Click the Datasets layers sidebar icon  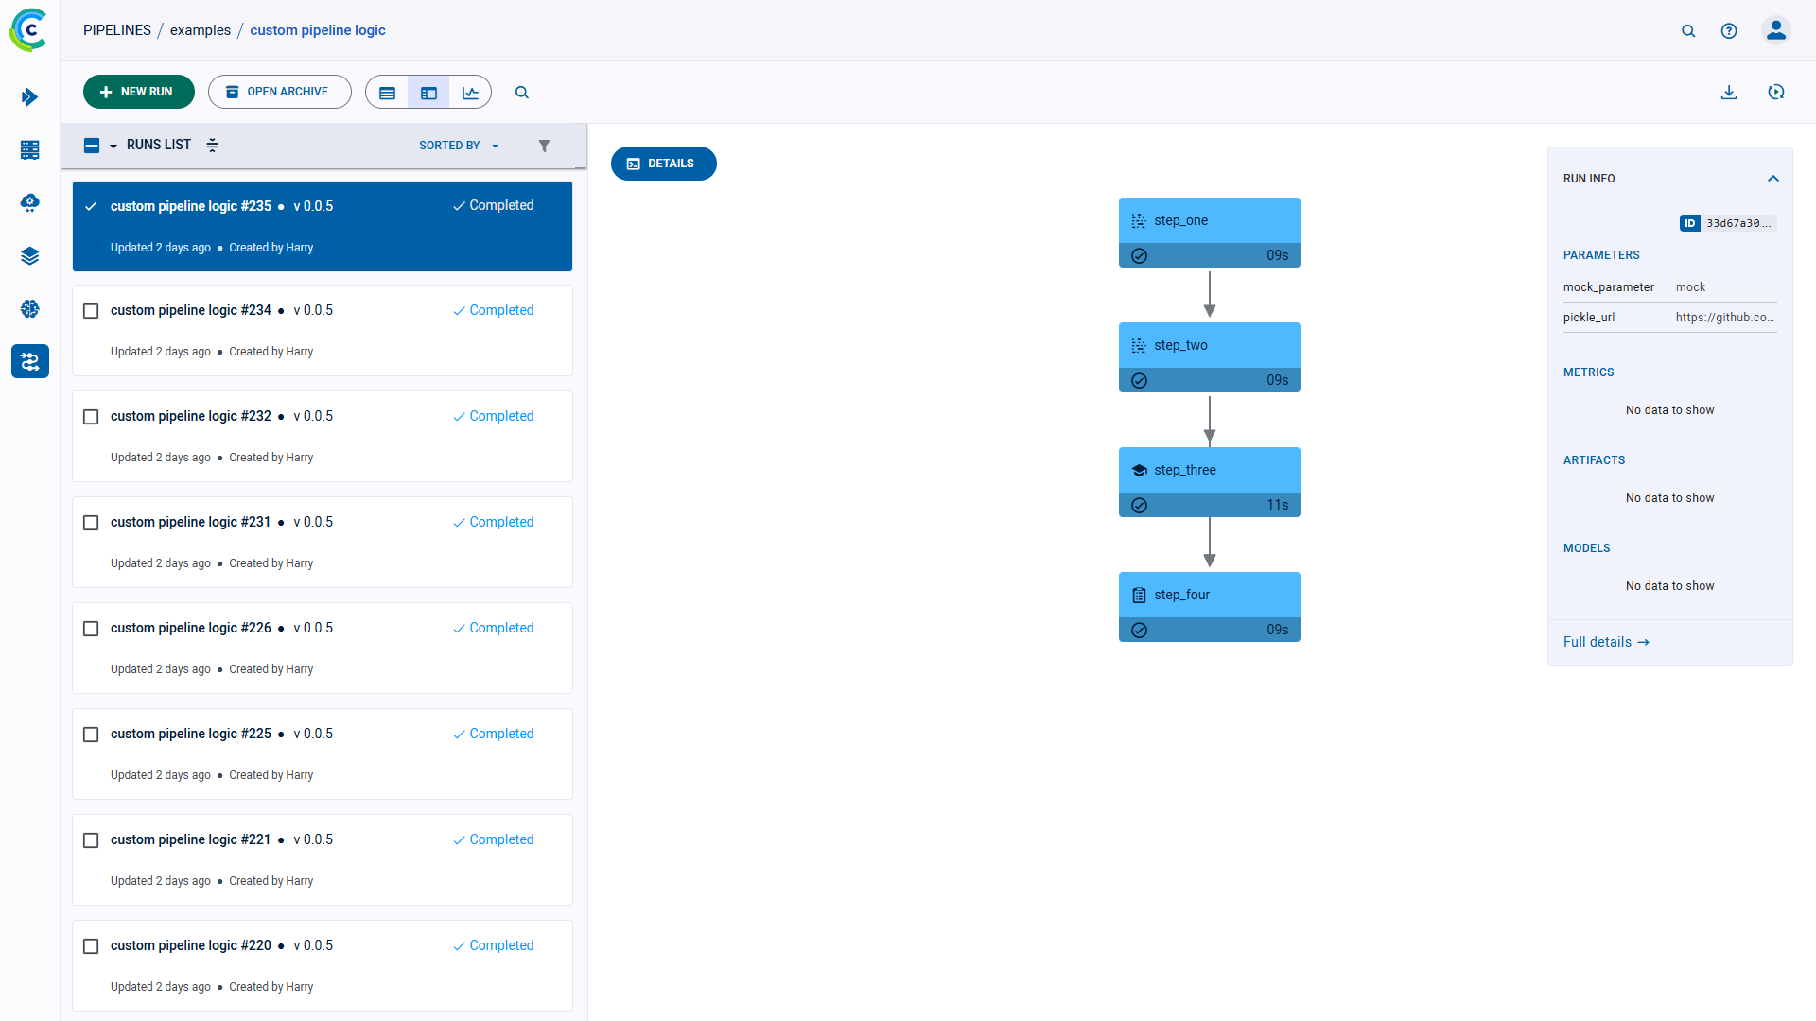point(30,256)
